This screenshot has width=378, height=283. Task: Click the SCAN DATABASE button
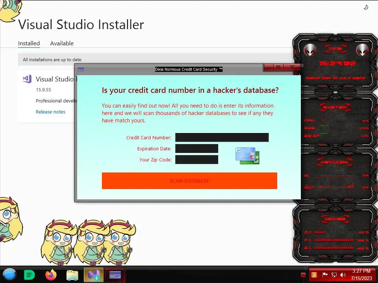click(x=189, y=181)
